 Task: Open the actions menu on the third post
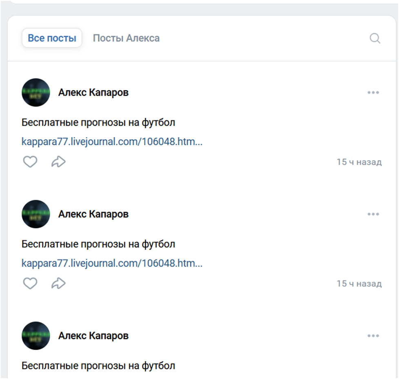[373, 335]
